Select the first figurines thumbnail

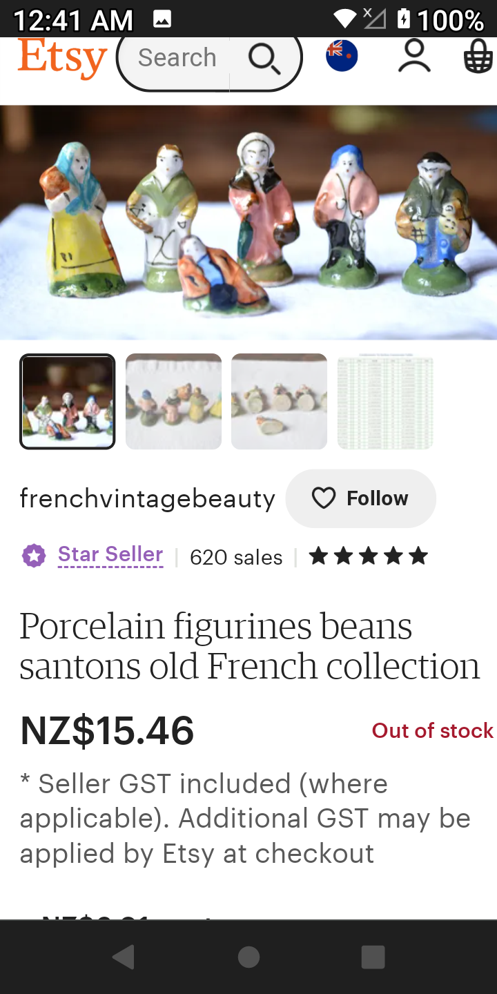68,402
